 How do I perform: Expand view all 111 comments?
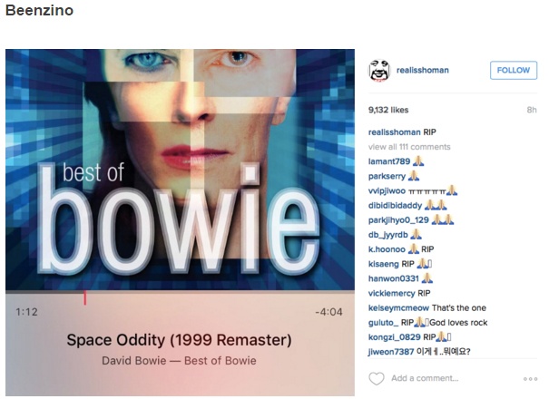click(x=409, y=147)
